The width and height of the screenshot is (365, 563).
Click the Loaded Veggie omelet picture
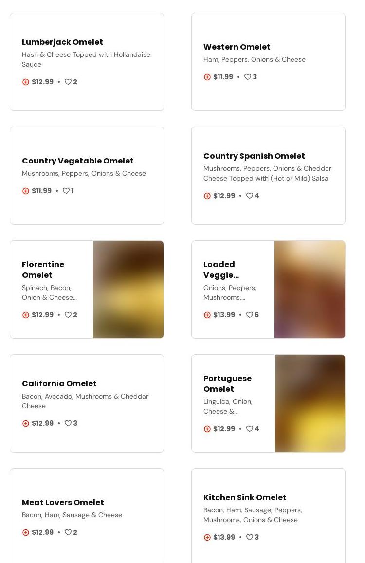[310, 290]
